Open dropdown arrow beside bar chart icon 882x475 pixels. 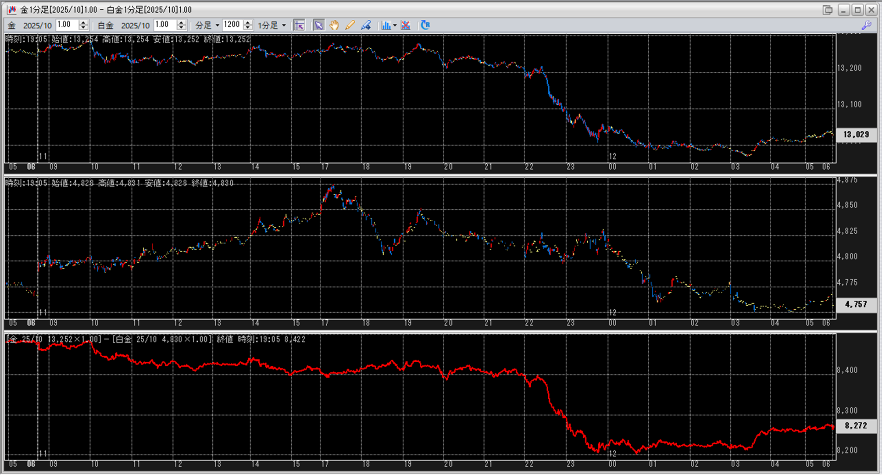[395, 25]
